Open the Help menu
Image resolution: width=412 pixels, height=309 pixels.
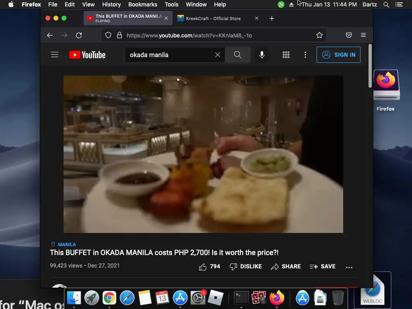point(220,4)
